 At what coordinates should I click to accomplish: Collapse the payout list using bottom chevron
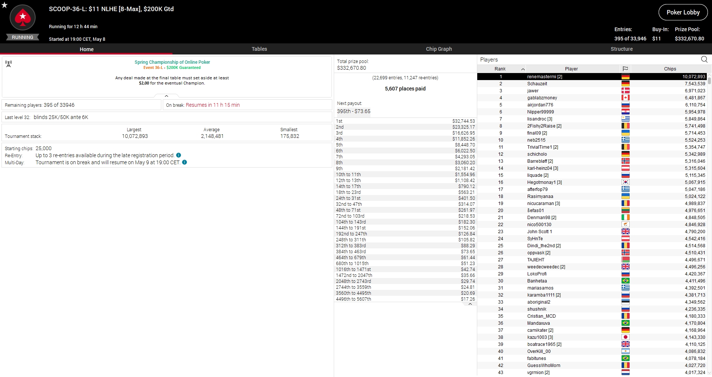click(470, 304)
